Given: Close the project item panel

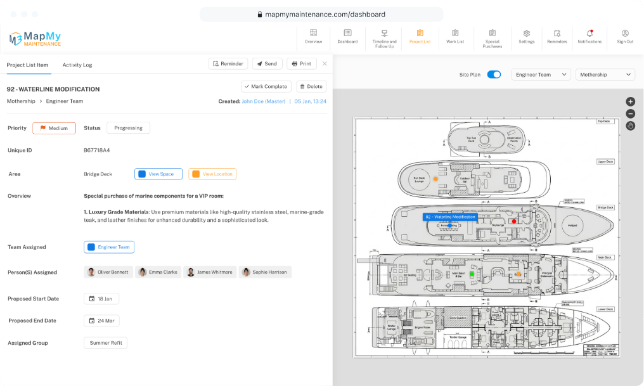Looking at the screenshot, I should [x=325, y=63].
